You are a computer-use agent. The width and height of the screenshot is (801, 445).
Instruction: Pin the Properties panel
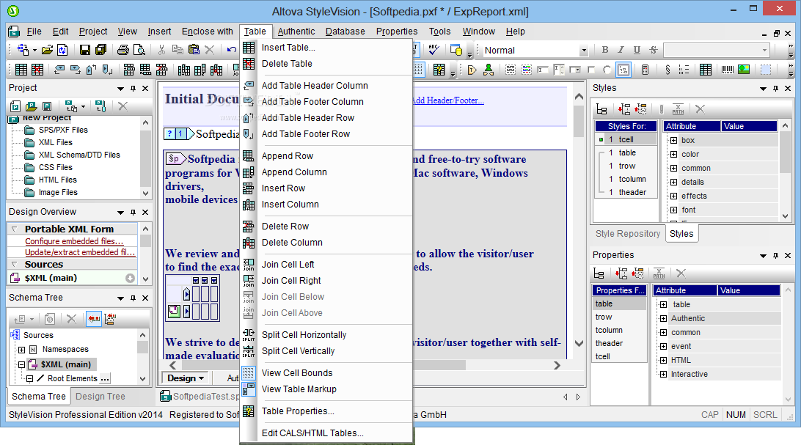pyautogui.click(x=775, y=255)
